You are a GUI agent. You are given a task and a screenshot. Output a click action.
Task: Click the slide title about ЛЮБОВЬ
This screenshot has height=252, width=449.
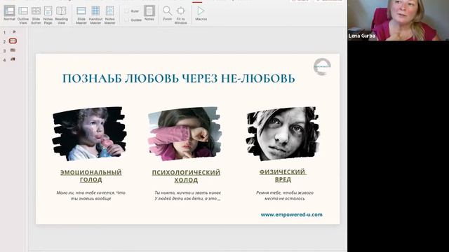tap(179, 78)
